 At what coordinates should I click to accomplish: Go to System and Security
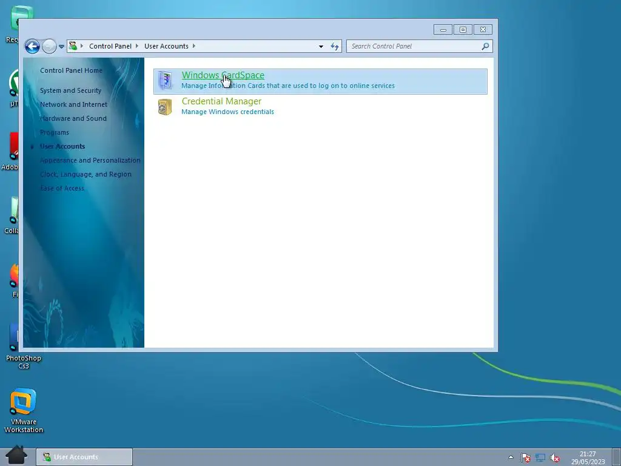click(70, 90)
